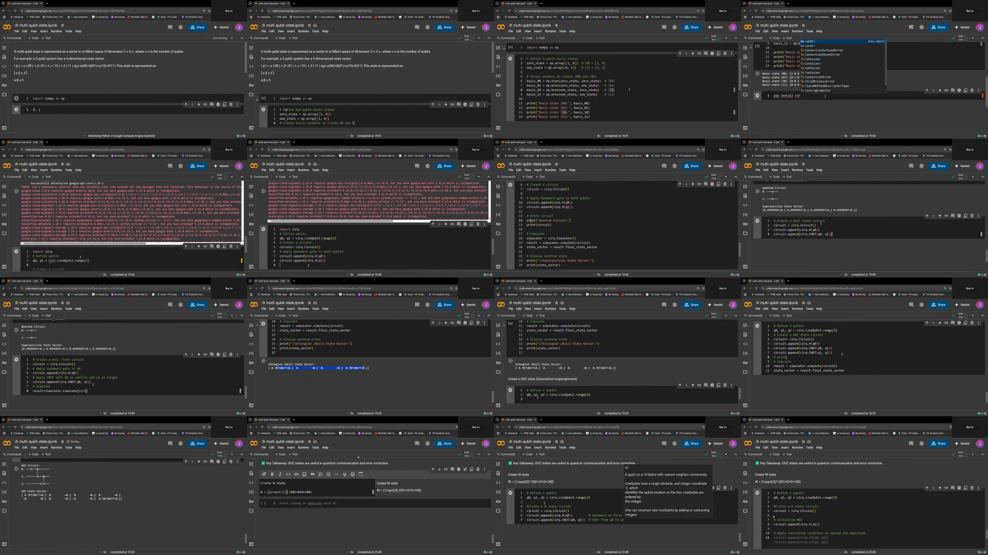The height and width of the screenshot is (555, 988).
Task: Collapse the header in the Connecting notebook
Action: (242, 38)
